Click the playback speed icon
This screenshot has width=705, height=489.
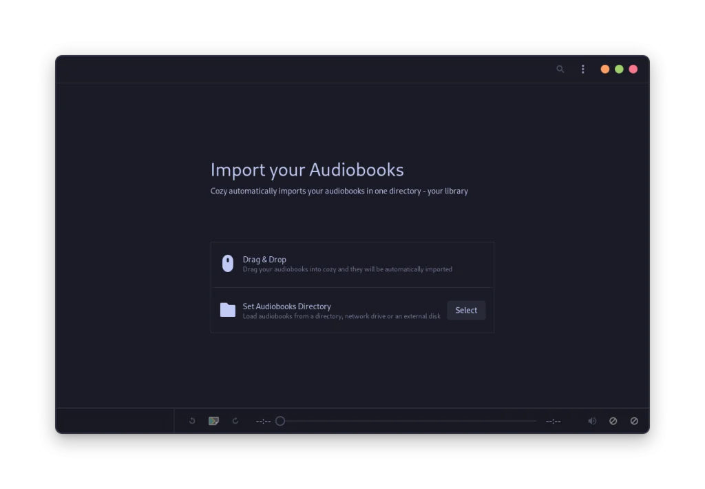613,421
